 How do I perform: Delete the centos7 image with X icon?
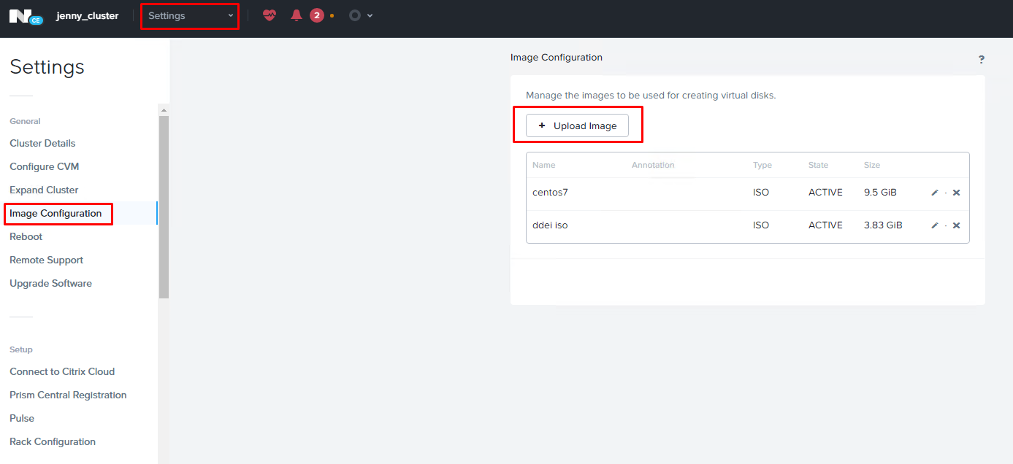[x=956, y=193]
